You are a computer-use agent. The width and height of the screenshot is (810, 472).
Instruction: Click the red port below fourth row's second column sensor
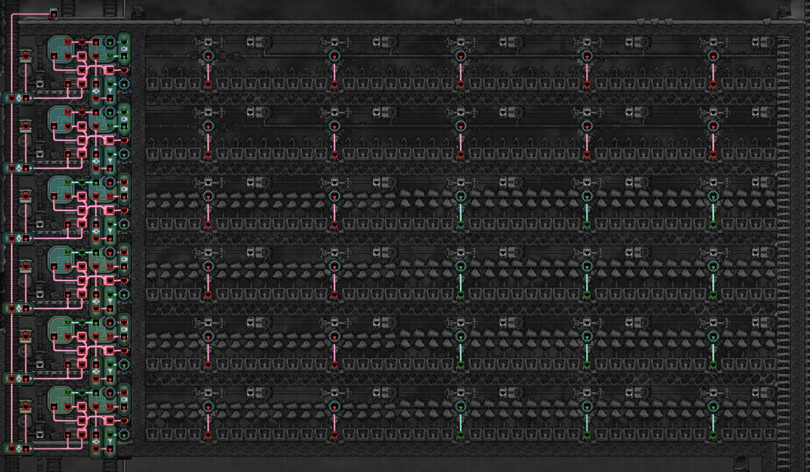pyautogui.click(x=334, y=295)
